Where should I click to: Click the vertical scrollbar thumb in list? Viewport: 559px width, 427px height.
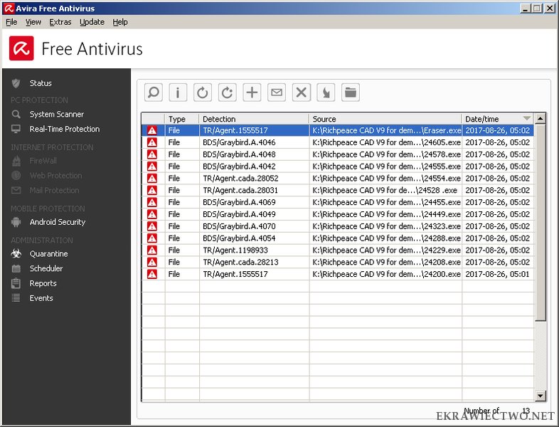point(541,221)
